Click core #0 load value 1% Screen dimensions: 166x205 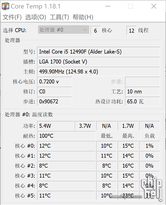pyautogui.click(x=150, y=146)
